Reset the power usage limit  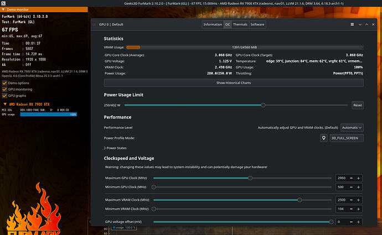[x=357, y=105]
